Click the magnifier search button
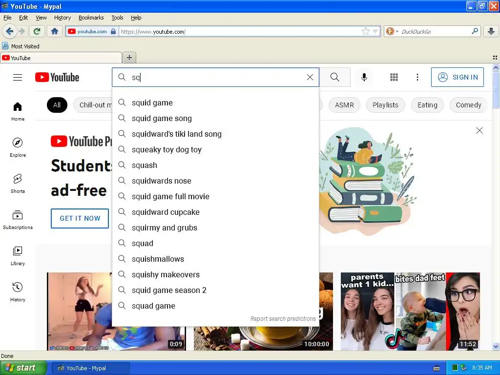Viewport: 500px width, 375px height. (x=335, y=77)
